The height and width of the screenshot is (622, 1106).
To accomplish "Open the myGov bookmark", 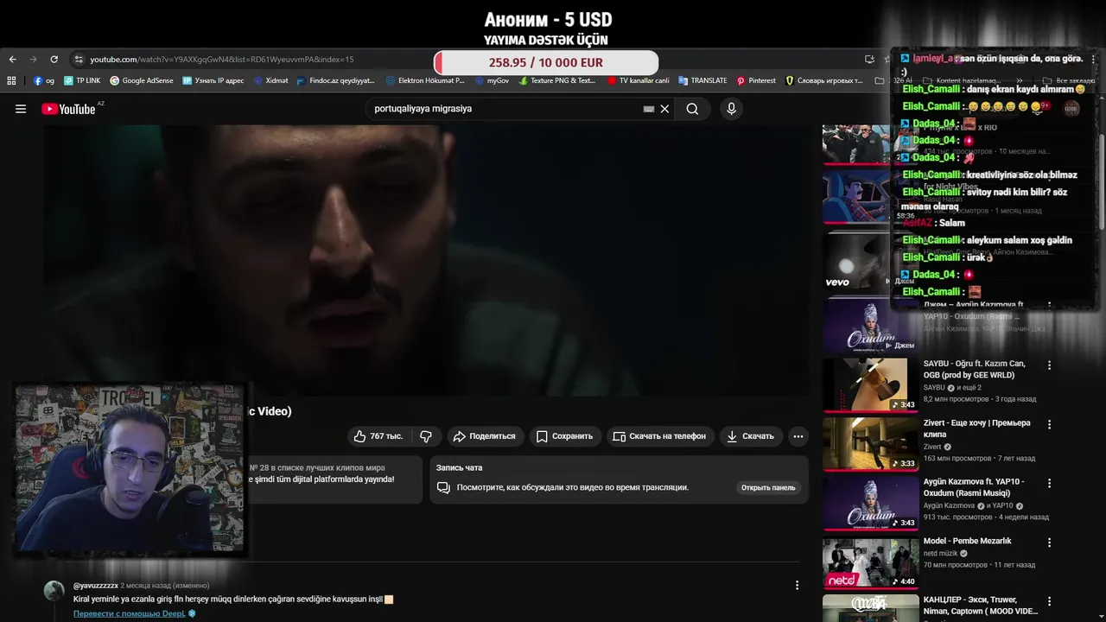I will tap(492, 80).
